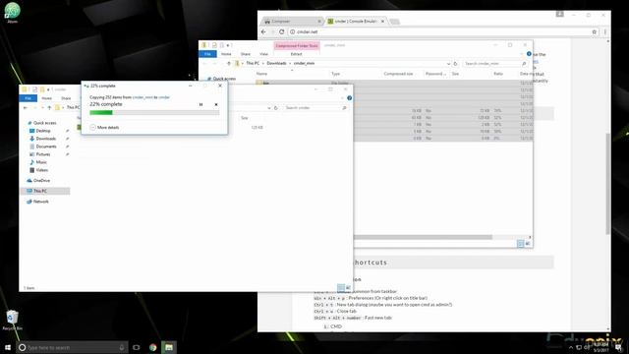Image resolution: width=629 pixels, height=354 pixels.
Task: Go up one level in cmder Explorer window
Action: 49,107
